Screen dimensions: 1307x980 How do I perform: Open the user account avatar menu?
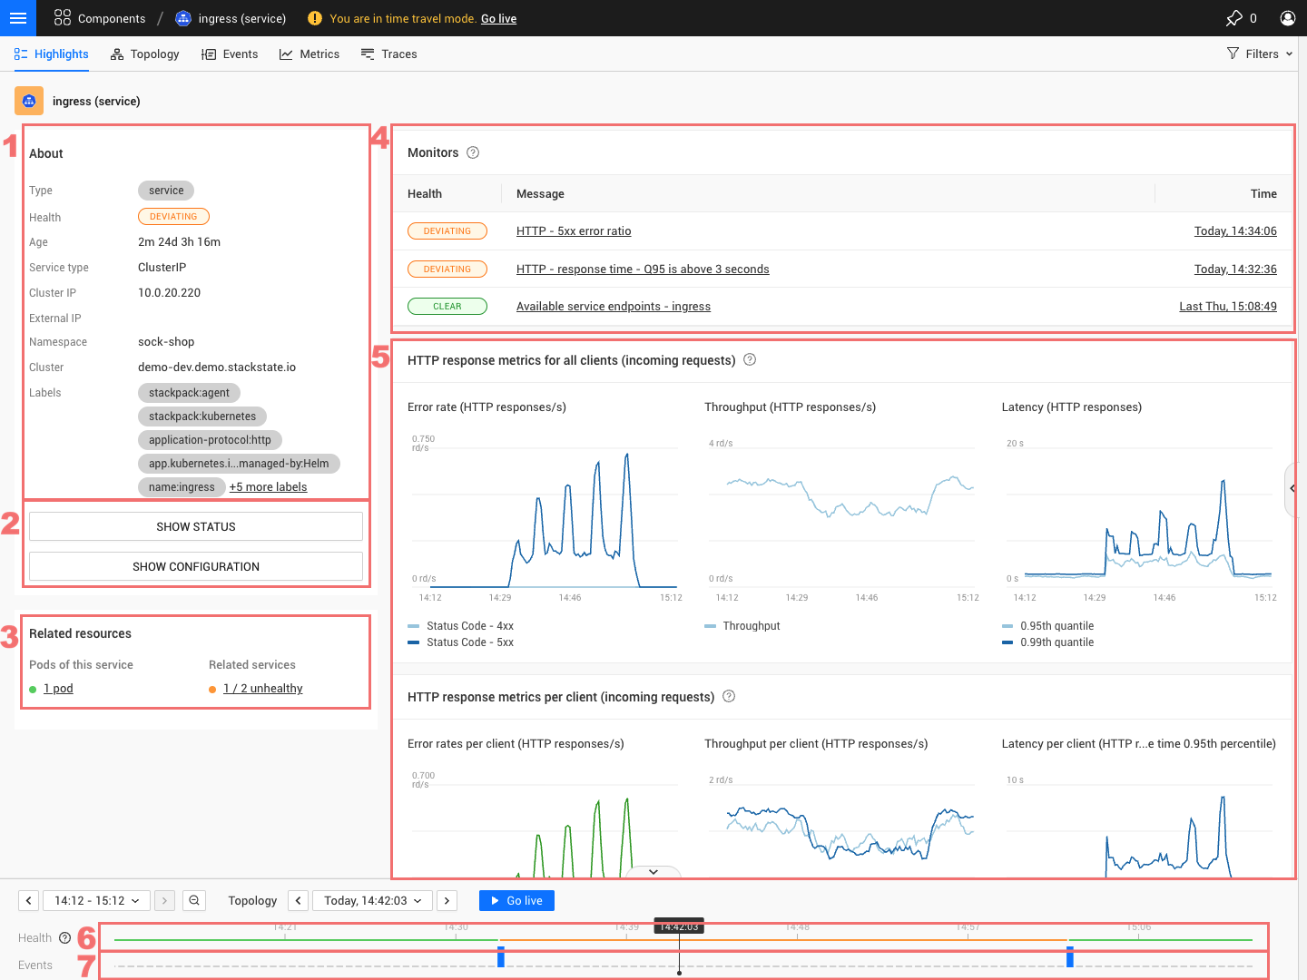pos(1288,18)
